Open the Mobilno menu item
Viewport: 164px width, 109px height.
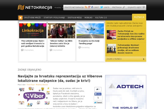coord(88,18)
